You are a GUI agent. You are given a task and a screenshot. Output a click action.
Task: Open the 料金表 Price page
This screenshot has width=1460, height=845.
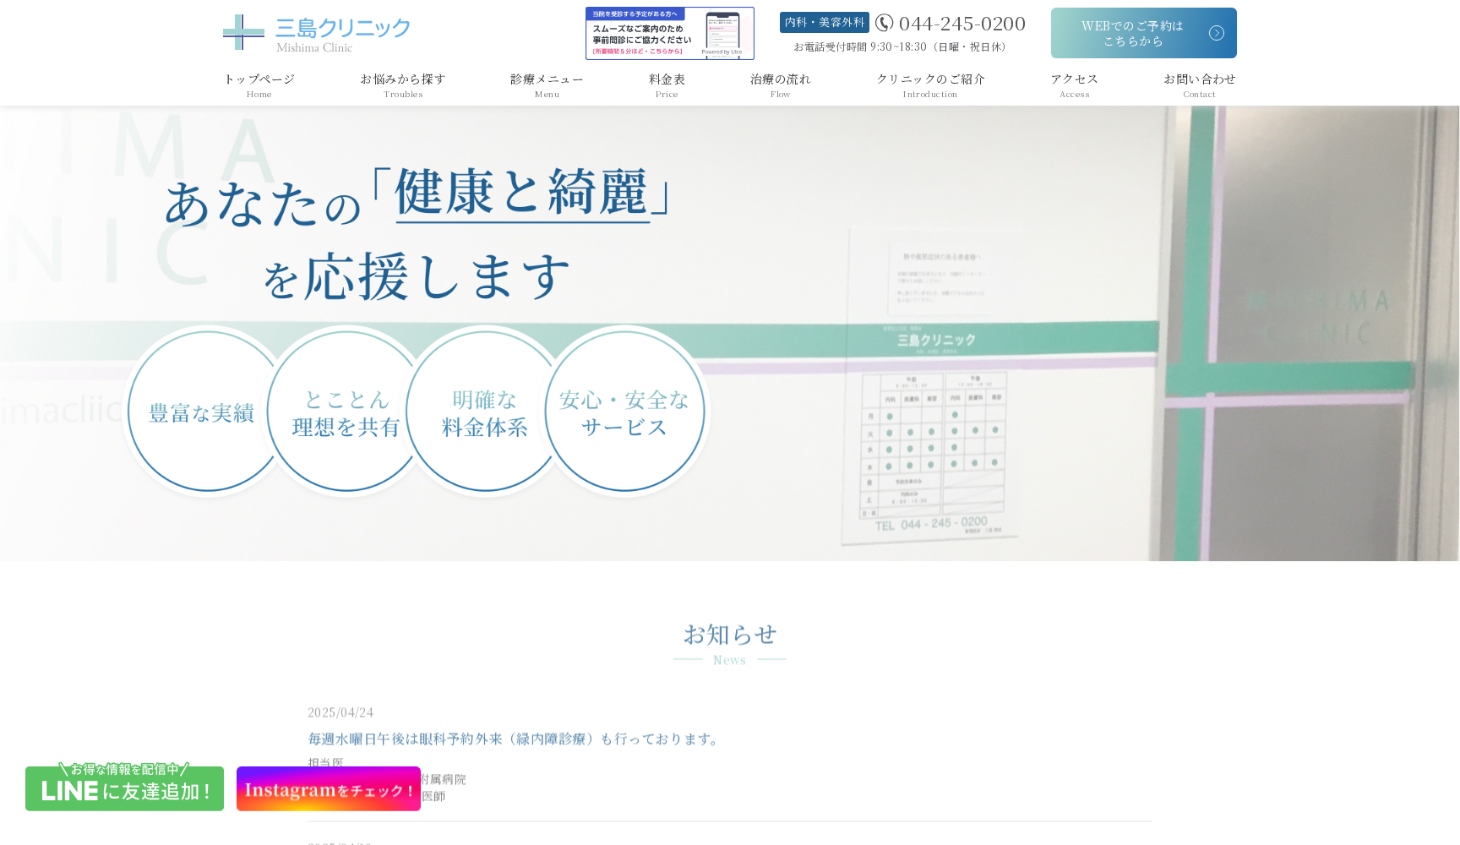coord(666,84)
